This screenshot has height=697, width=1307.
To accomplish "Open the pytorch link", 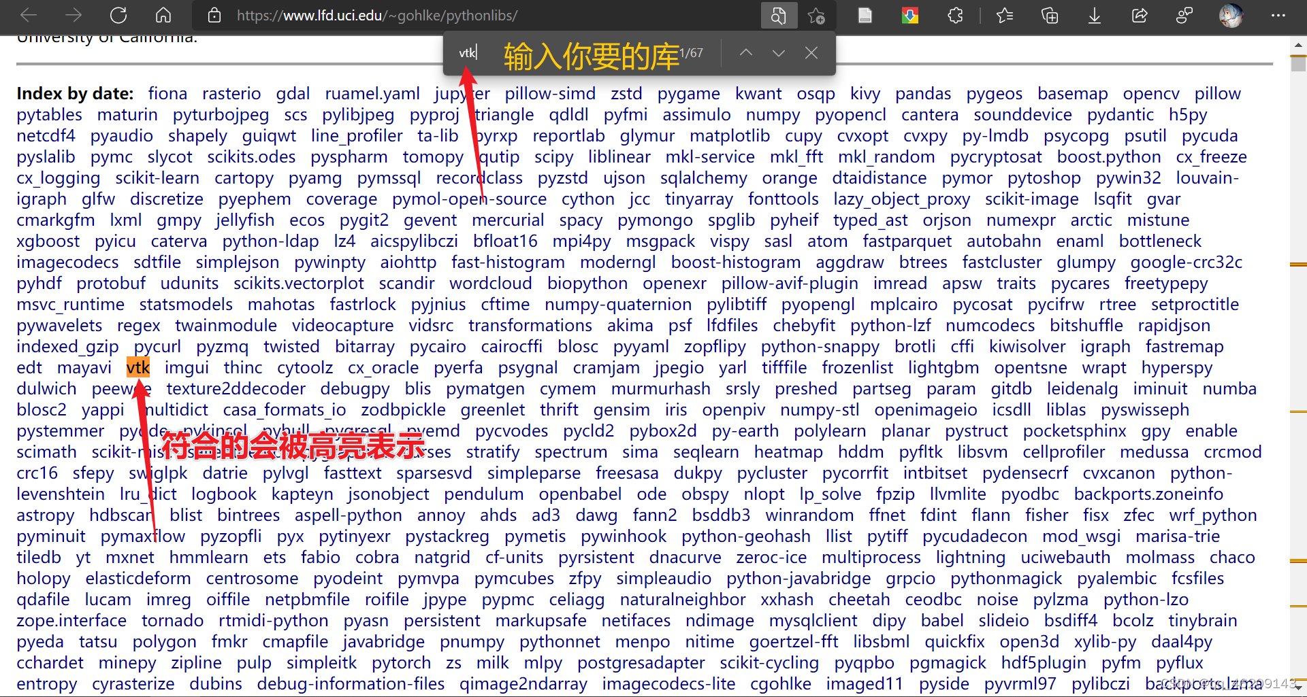I will [x=401, y=663].
